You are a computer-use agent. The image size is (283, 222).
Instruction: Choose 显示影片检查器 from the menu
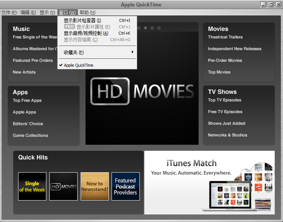[82, 20]
